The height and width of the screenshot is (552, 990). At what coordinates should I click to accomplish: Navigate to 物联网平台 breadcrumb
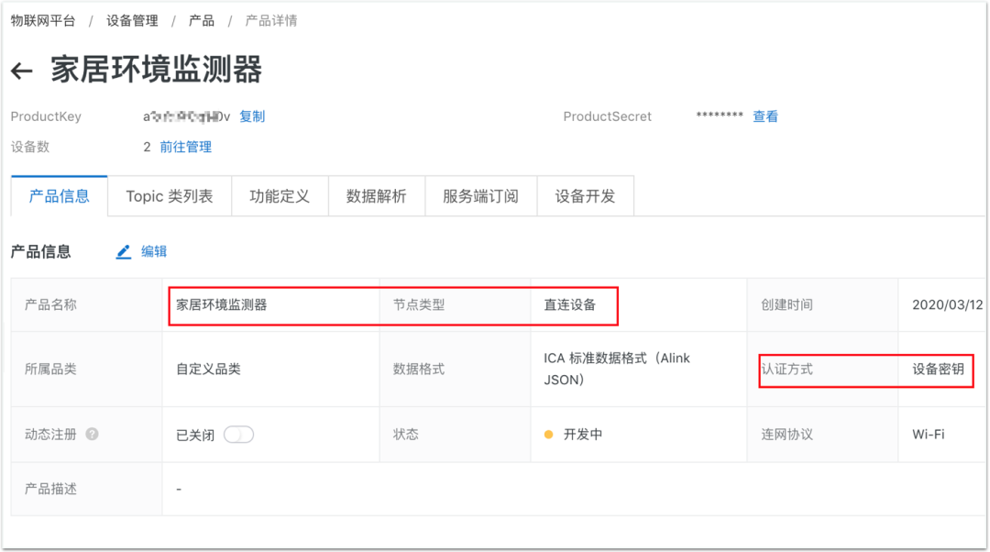[x=43, y=20]
